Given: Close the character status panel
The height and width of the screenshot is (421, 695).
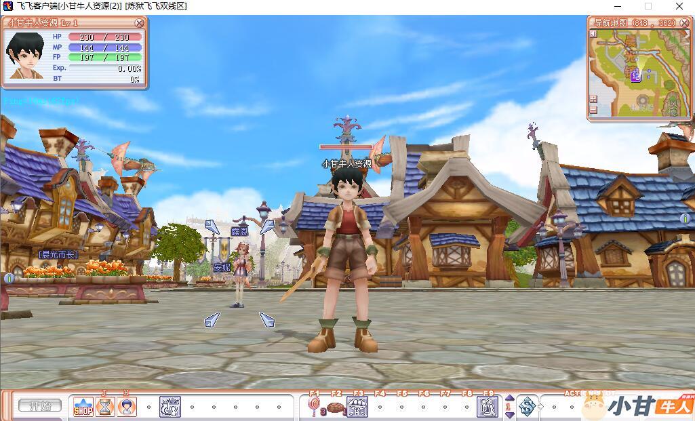Looking at the screenshot, I should [139, 23].
